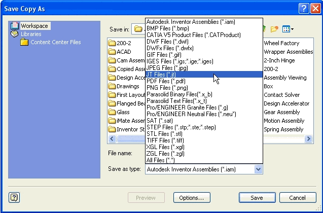Choose SAT (*.sat) type
This screenshot has width=323, height=213.
click(204, 121)
